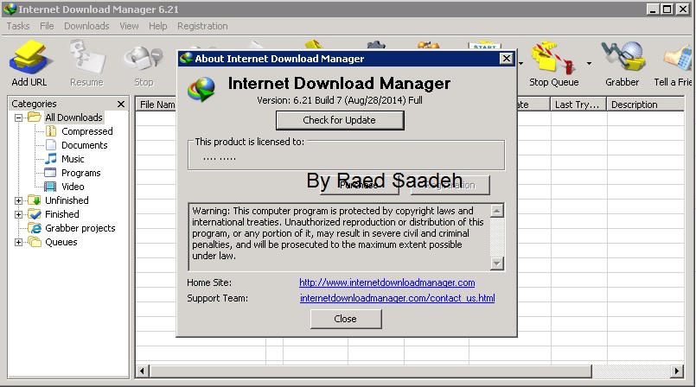Open the Stop Queue toolbar icon
The width and height of the screenshot is (696, 387).
(553, 60)
